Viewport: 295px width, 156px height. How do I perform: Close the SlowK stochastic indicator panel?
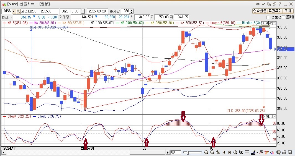[x=274, y=116]
